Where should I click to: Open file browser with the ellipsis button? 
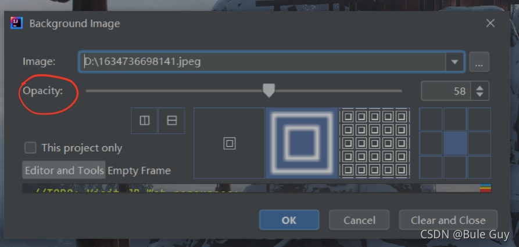click(479, 61)
